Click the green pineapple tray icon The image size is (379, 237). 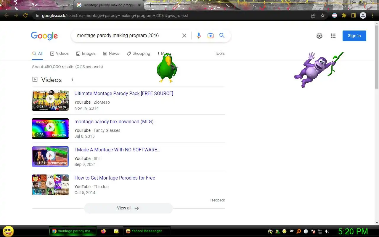pos(277,231)
